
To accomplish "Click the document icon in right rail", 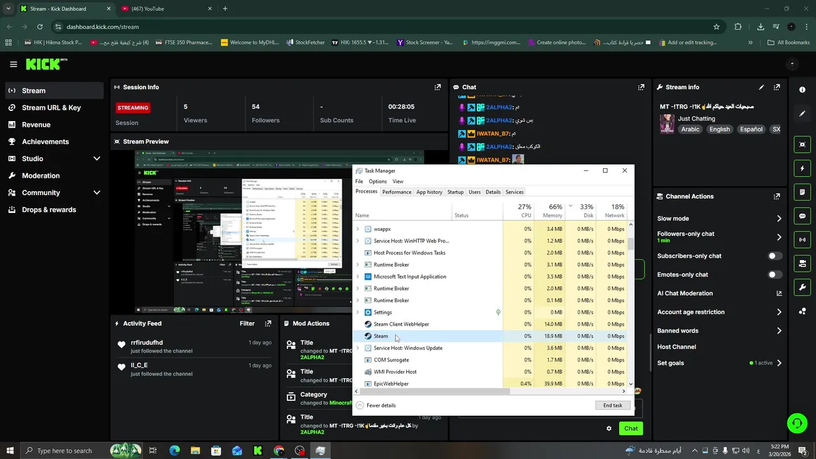I will point(802,192).
